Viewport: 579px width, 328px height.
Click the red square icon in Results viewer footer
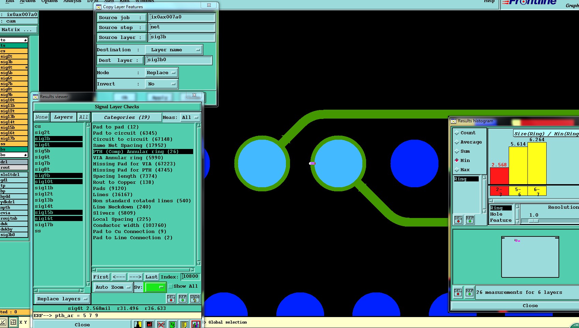click(149, 324)
